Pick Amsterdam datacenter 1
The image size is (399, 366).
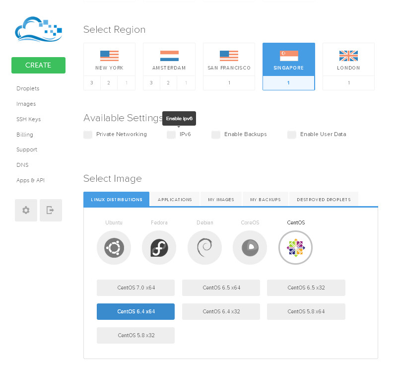pos(186,83)
